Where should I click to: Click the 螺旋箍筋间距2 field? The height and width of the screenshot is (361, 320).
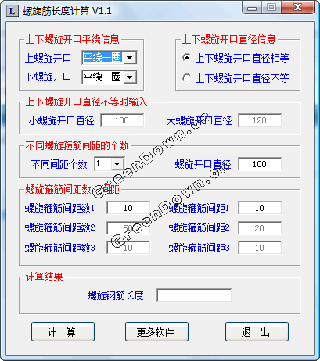click(260, 228)
